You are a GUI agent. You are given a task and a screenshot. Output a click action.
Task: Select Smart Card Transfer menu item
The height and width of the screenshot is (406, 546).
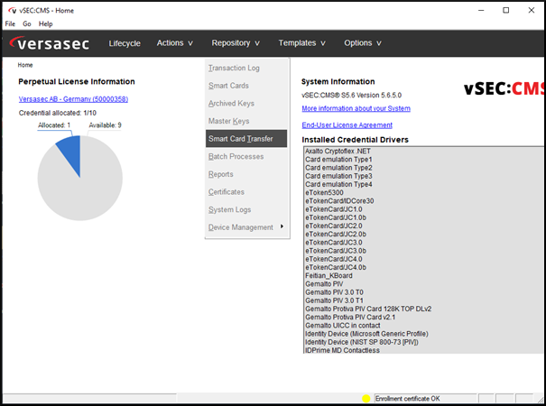[246, 139]
